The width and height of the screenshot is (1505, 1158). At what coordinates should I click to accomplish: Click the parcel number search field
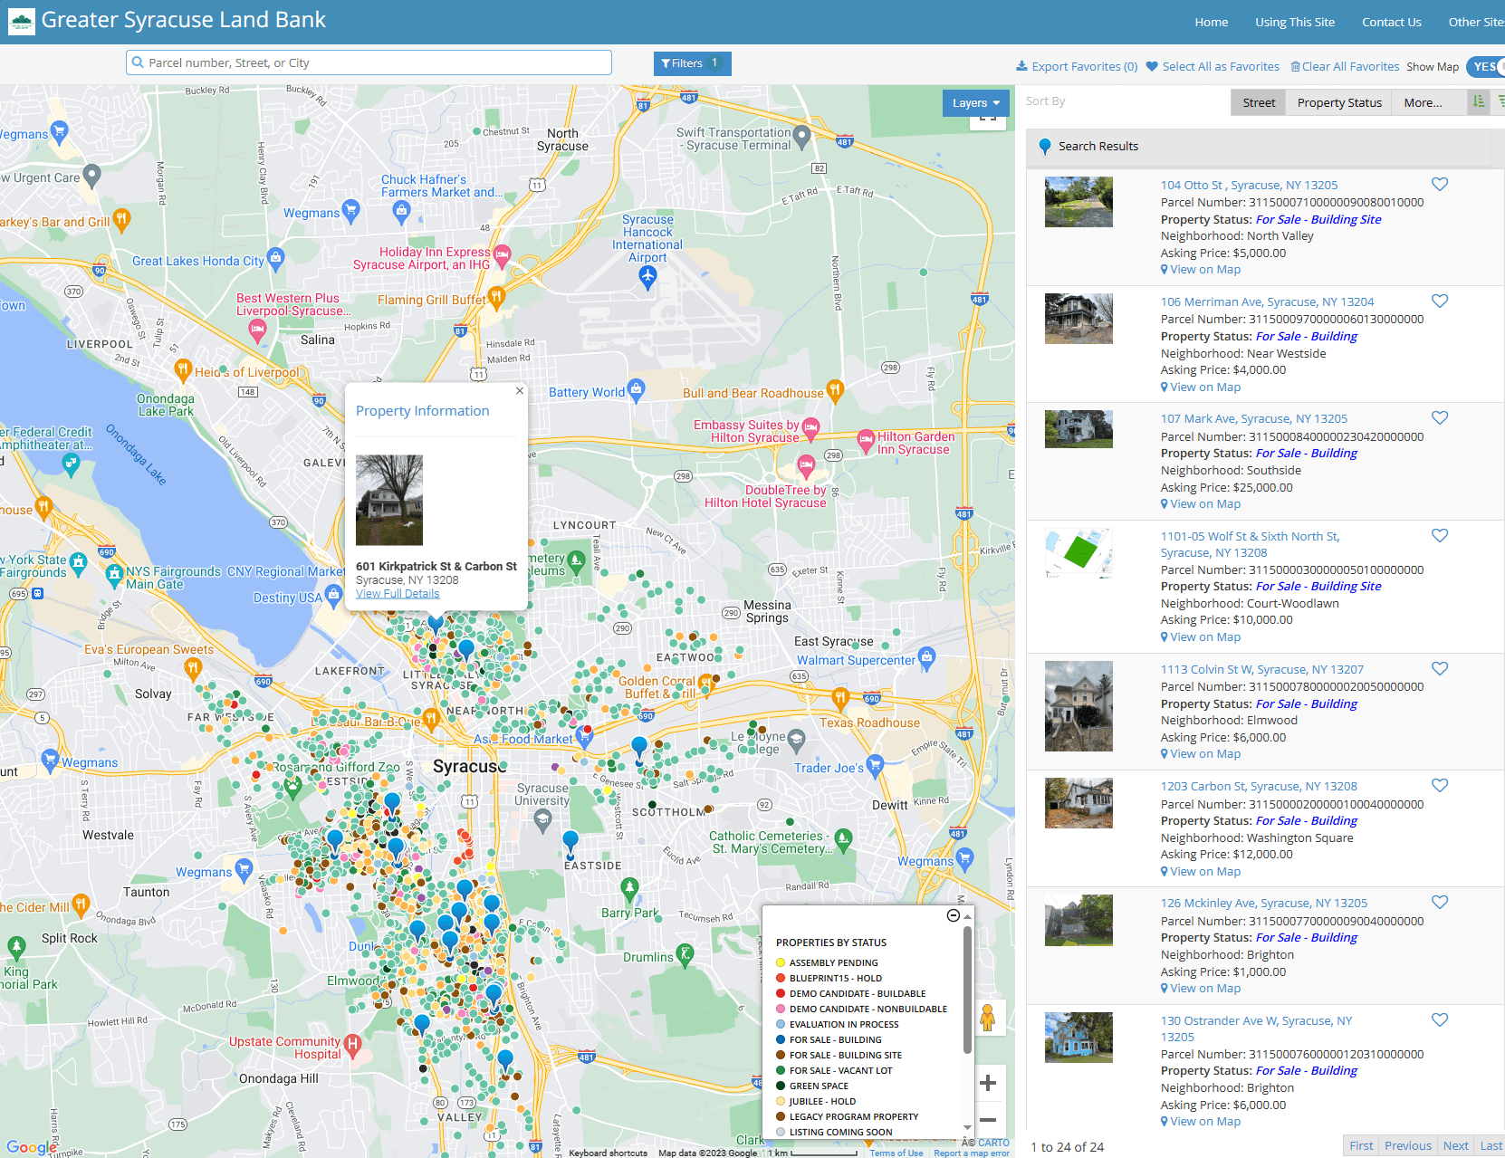369,62
